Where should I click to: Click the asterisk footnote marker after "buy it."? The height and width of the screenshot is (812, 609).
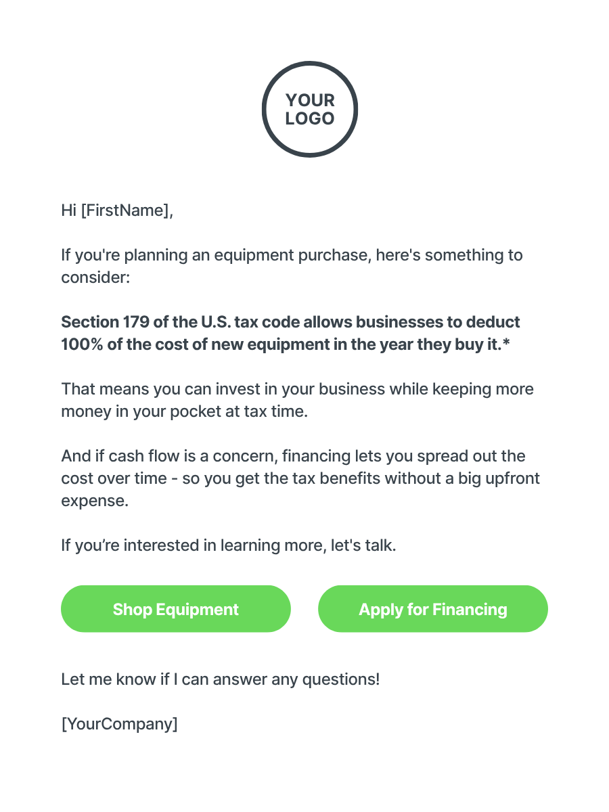[506, 343]
